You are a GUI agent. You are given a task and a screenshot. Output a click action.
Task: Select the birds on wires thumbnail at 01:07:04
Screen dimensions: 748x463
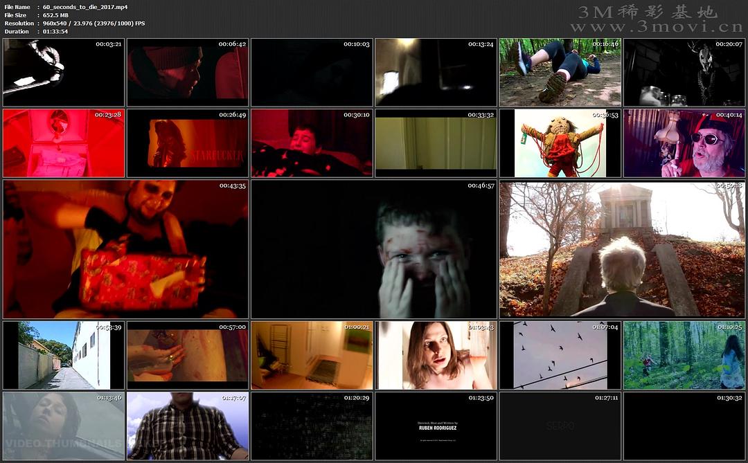coord(560,355)
